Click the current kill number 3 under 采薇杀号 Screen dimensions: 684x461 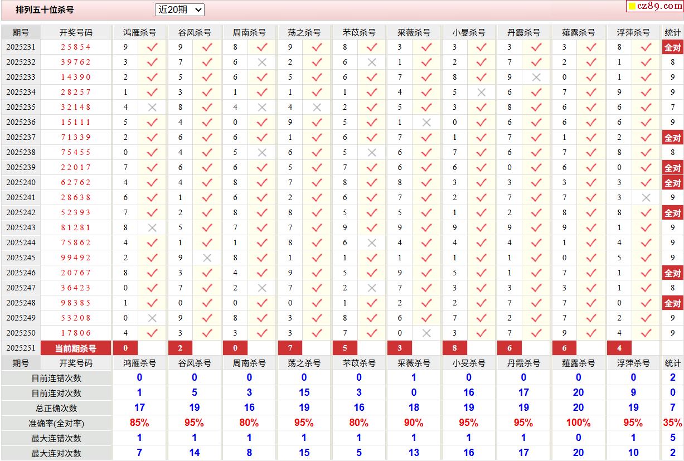(x=400, y=348)
